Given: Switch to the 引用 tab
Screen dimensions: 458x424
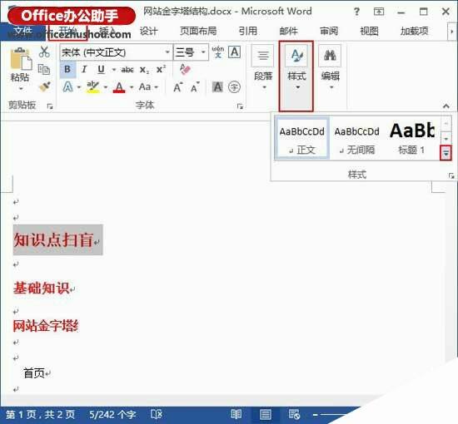Looking at the screenshot, I should pyautogui.click(x=247, y=31).
